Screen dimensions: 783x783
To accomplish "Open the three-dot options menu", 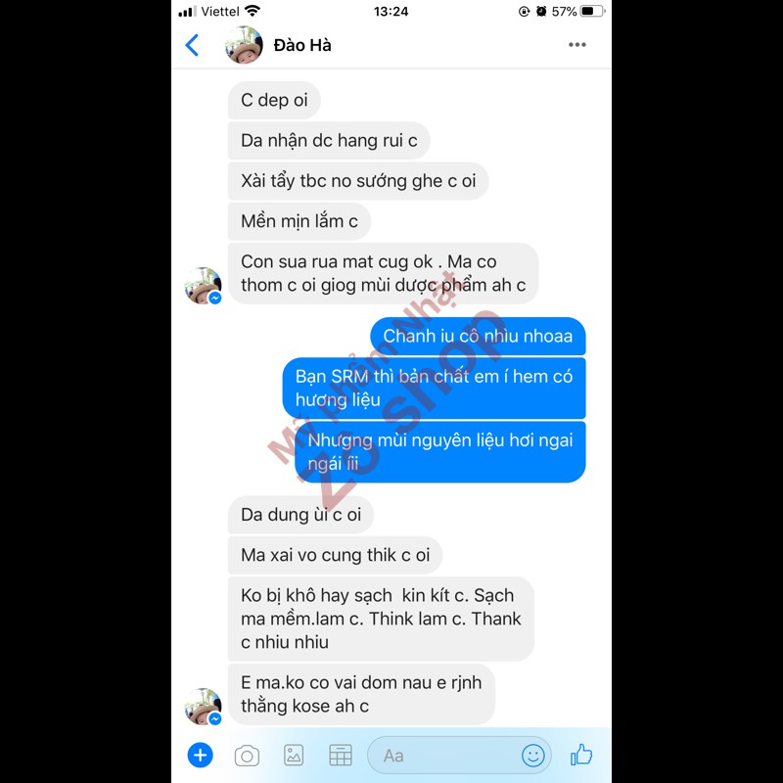I will tap(576, 45).
